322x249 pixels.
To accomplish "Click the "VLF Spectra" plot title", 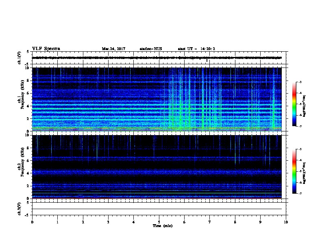I will click(46, 49).
